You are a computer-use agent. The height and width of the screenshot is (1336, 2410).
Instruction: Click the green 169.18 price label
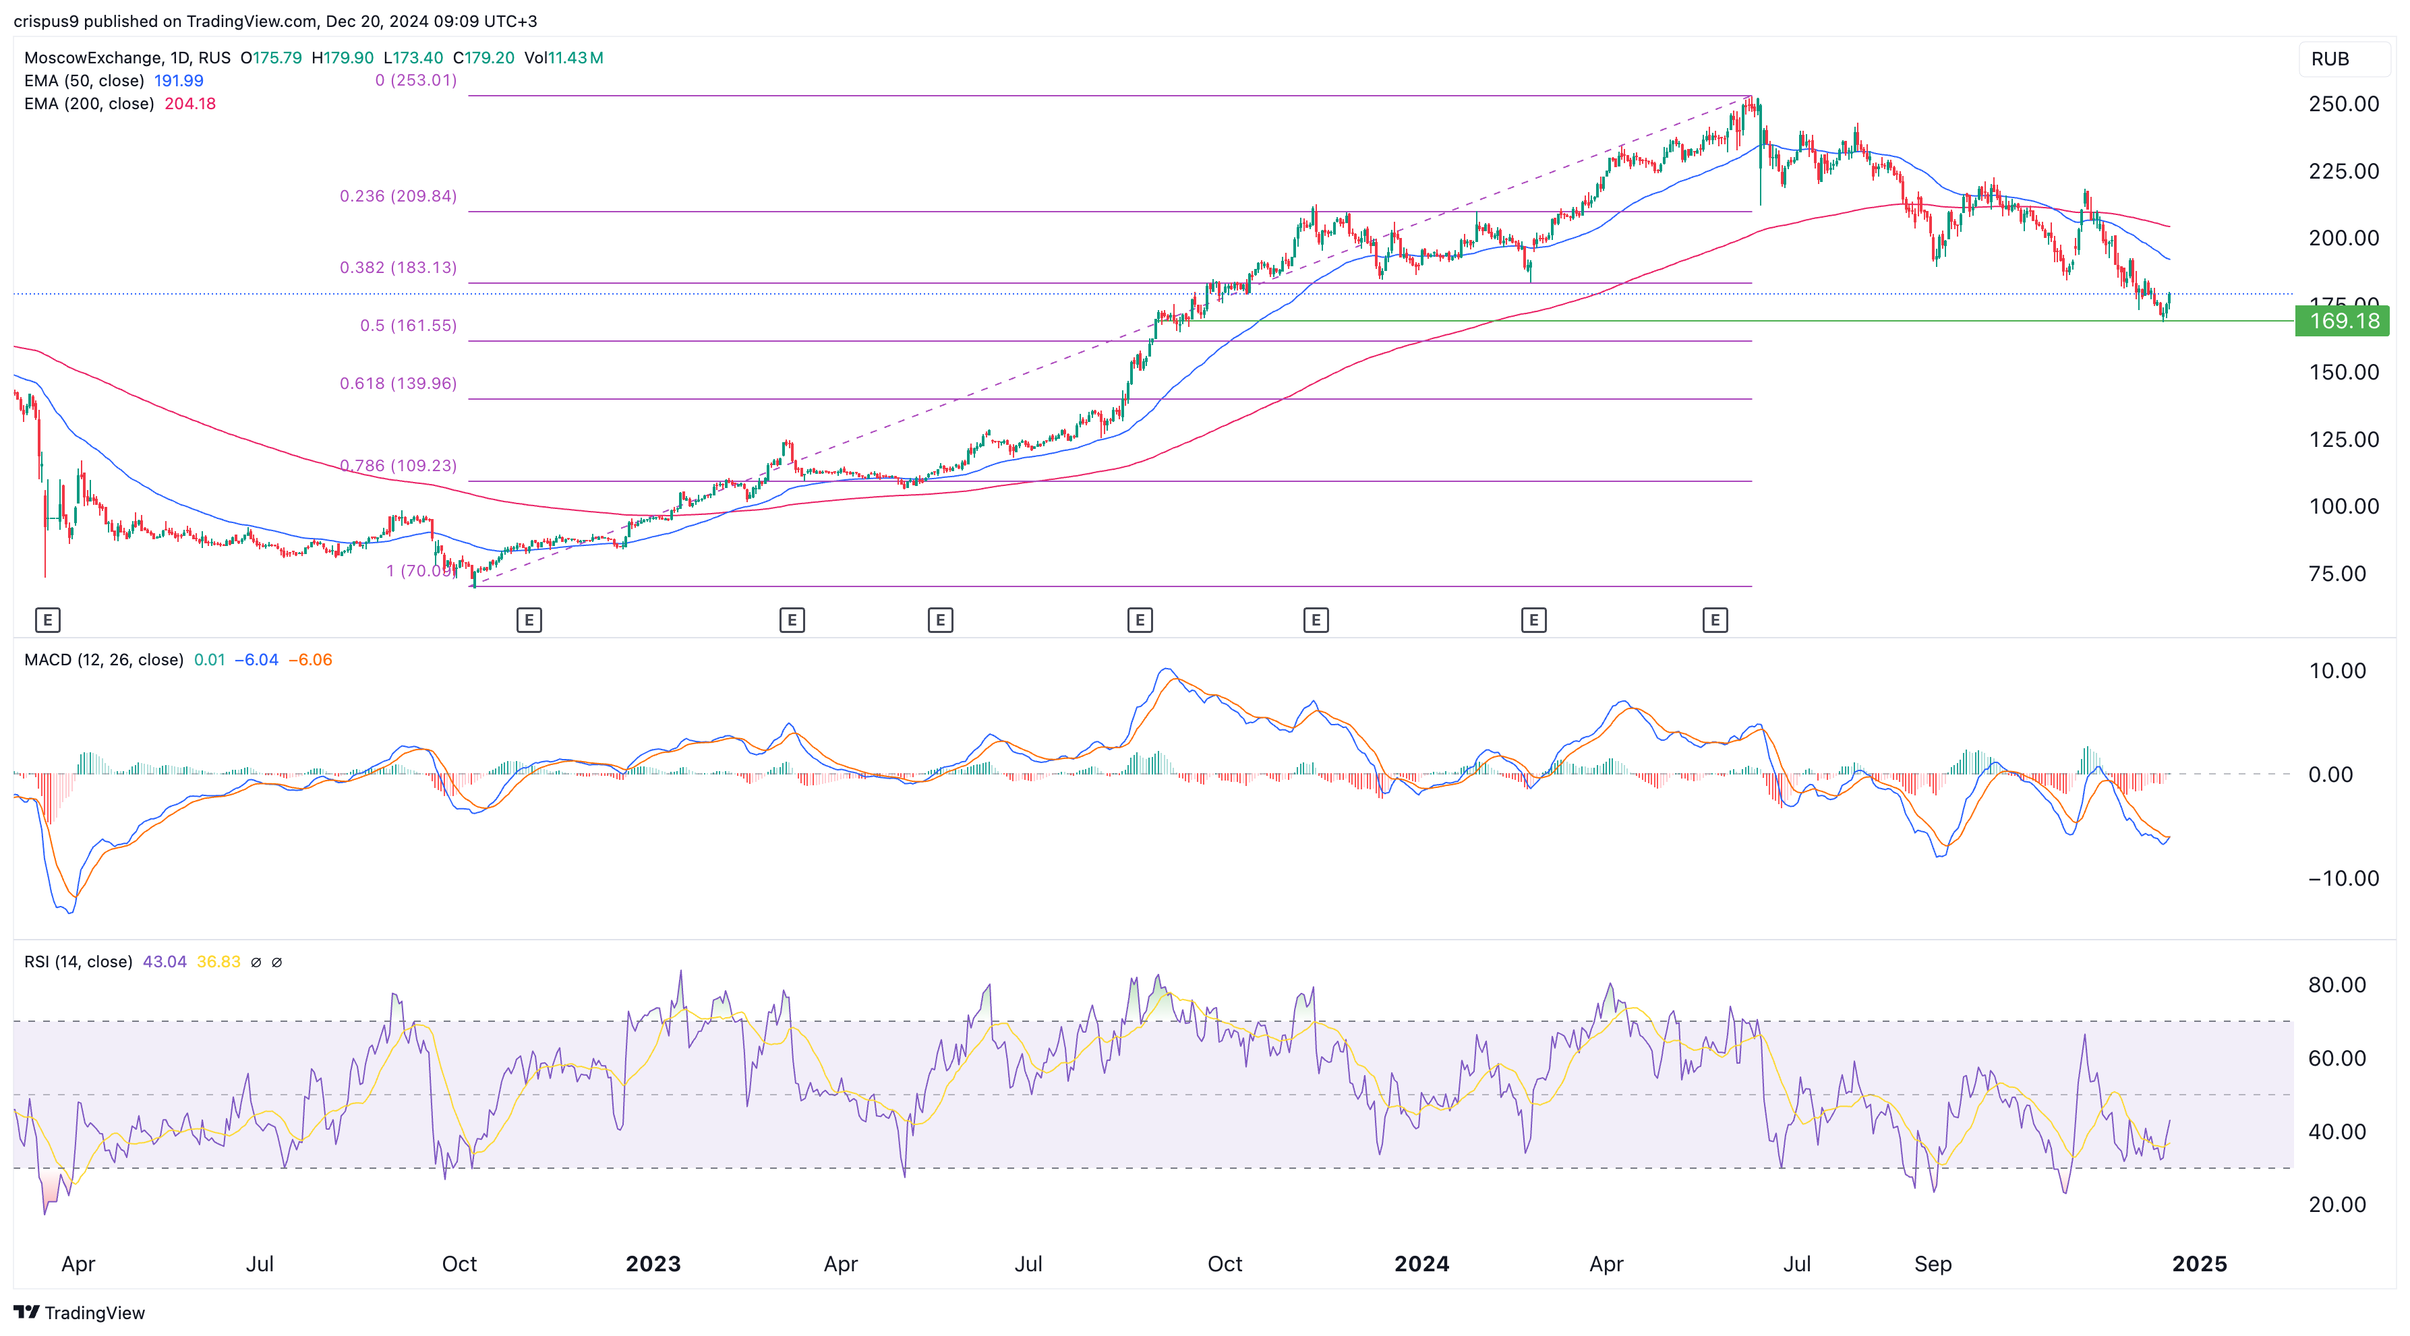(2343, 322)
